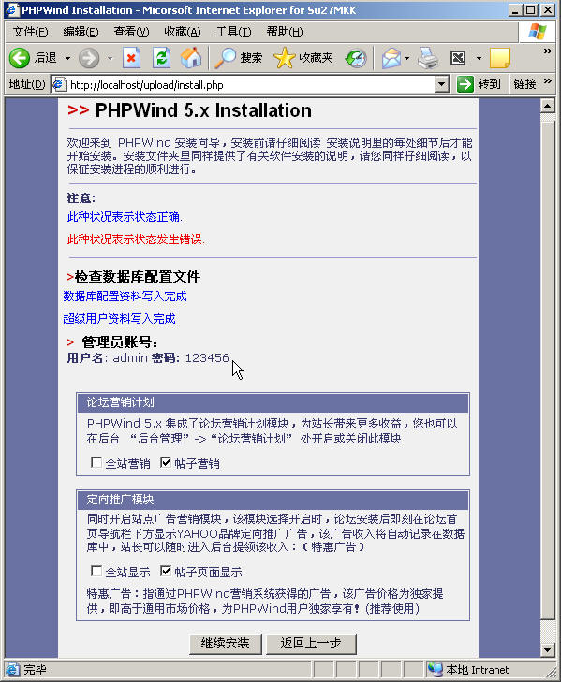The width and height of the screenshot is (561, 682).
Task: Enable the 全站营销 checkbox
Action: click(96, 462)
